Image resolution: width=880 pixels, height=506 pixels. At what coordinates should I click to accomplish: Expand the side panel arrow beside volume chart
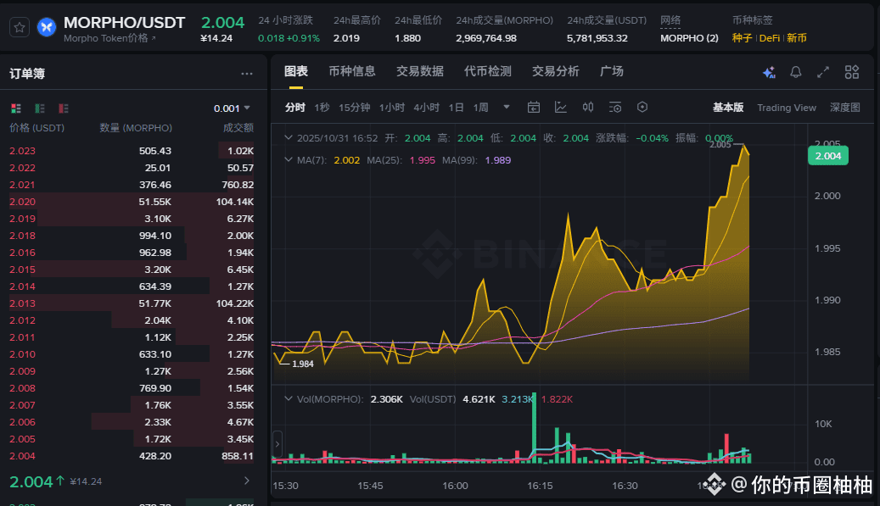pos(277,444)
